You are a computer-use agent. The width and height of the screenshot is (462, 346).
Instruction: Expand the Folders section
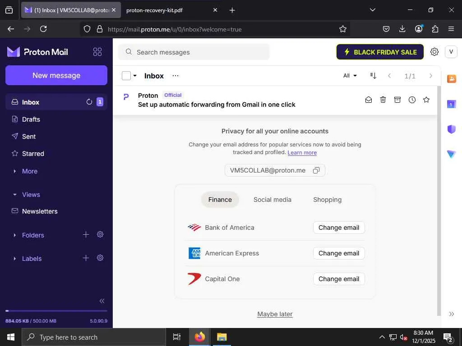pos(33,235)
